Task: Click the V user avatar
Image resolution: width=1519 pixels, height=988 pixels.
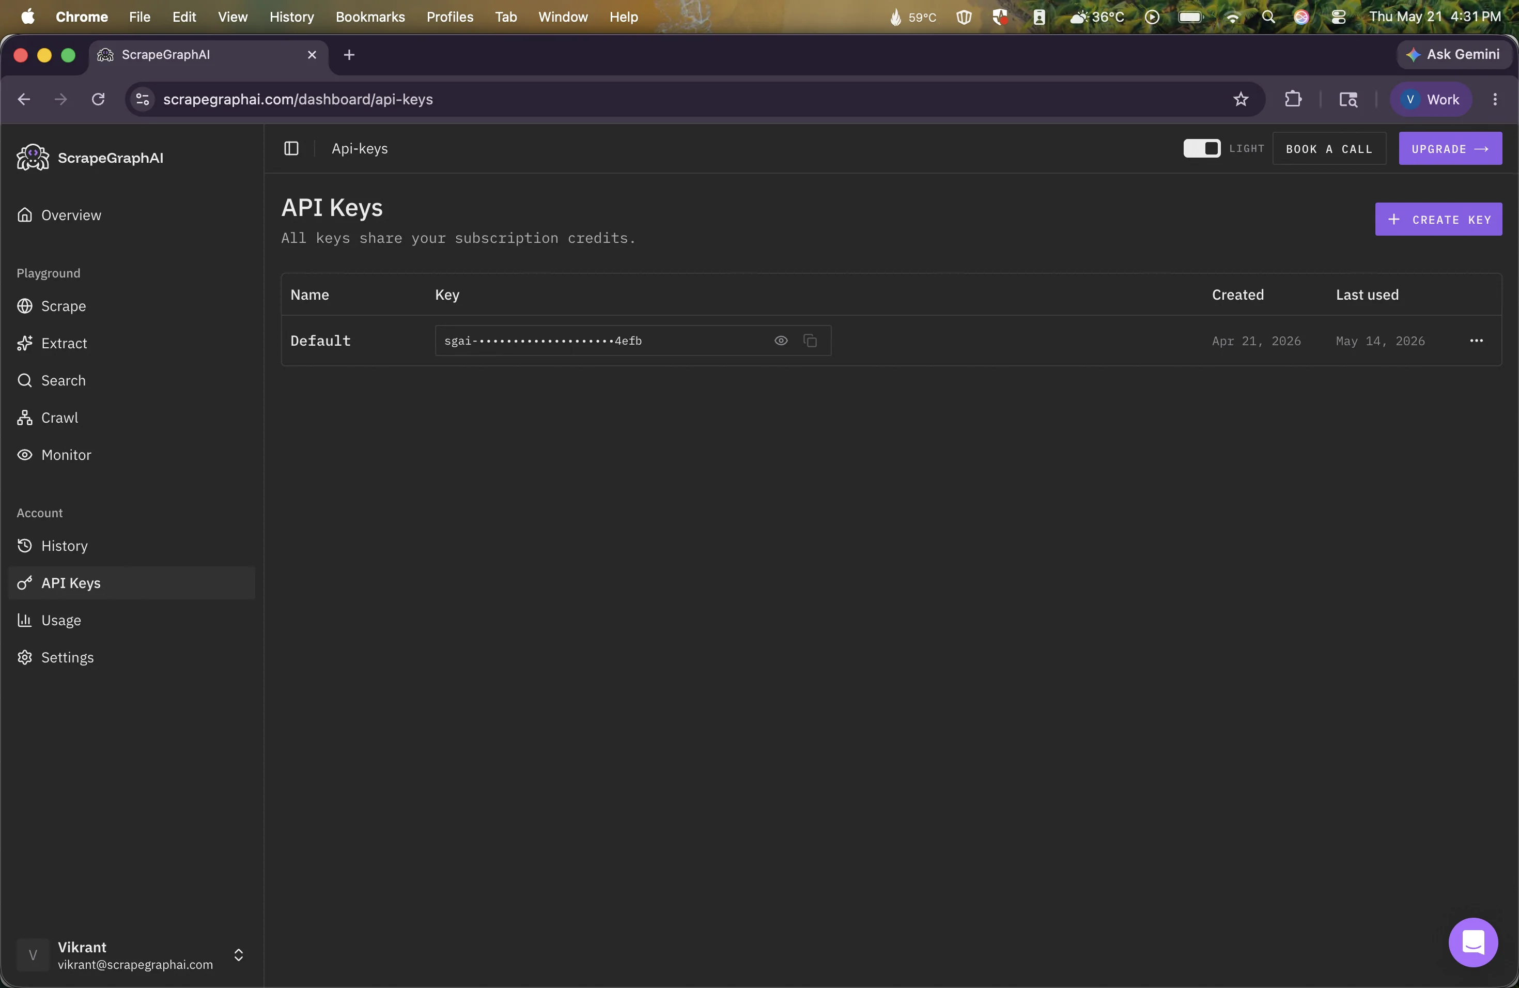Action: [x=33, y=955]
